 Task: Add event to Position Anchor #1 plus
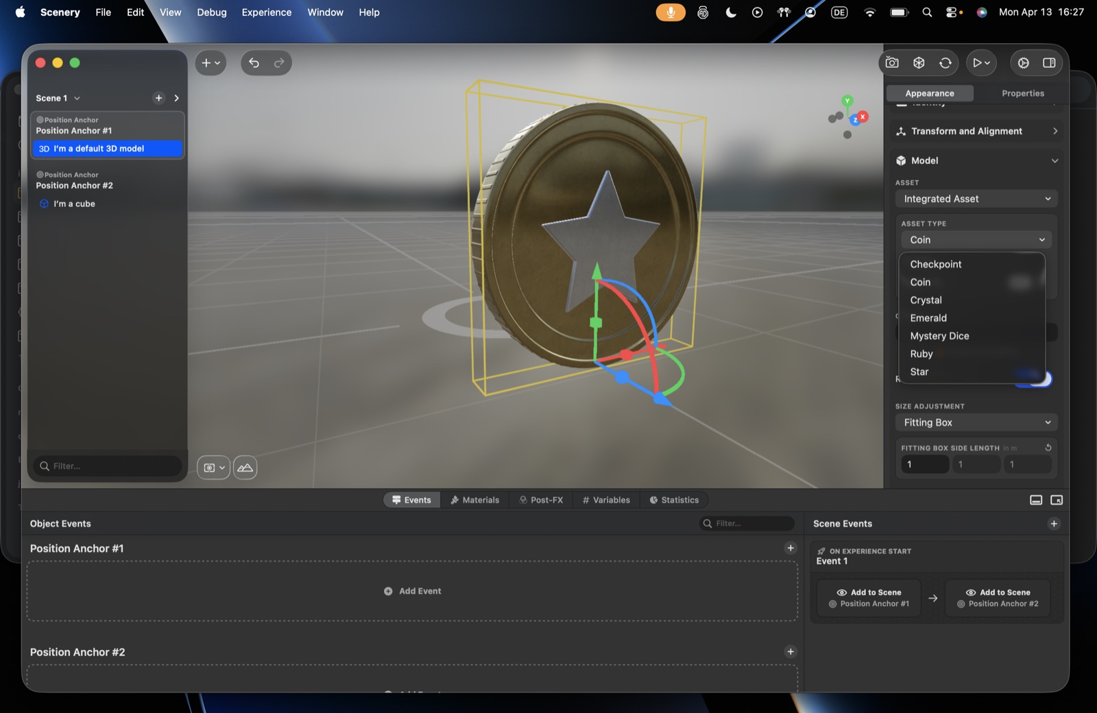[x=791, y=548]
